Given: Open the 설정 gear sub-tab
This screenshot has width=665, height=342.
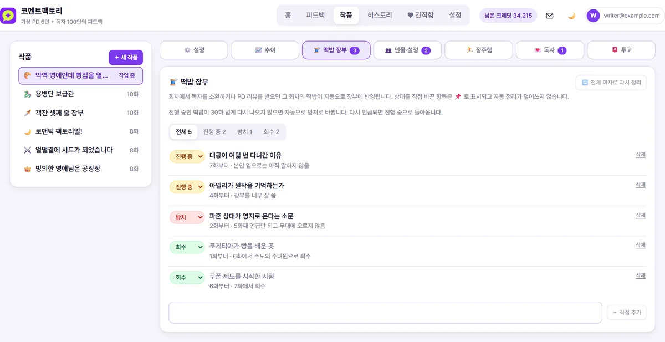Looking at the screenshot, I should (x=194, y=50).
